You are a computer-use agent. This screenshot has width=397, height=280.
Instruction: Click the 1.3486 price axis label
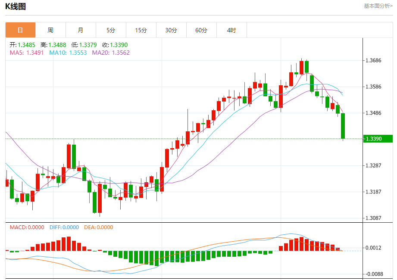(373, 113)
